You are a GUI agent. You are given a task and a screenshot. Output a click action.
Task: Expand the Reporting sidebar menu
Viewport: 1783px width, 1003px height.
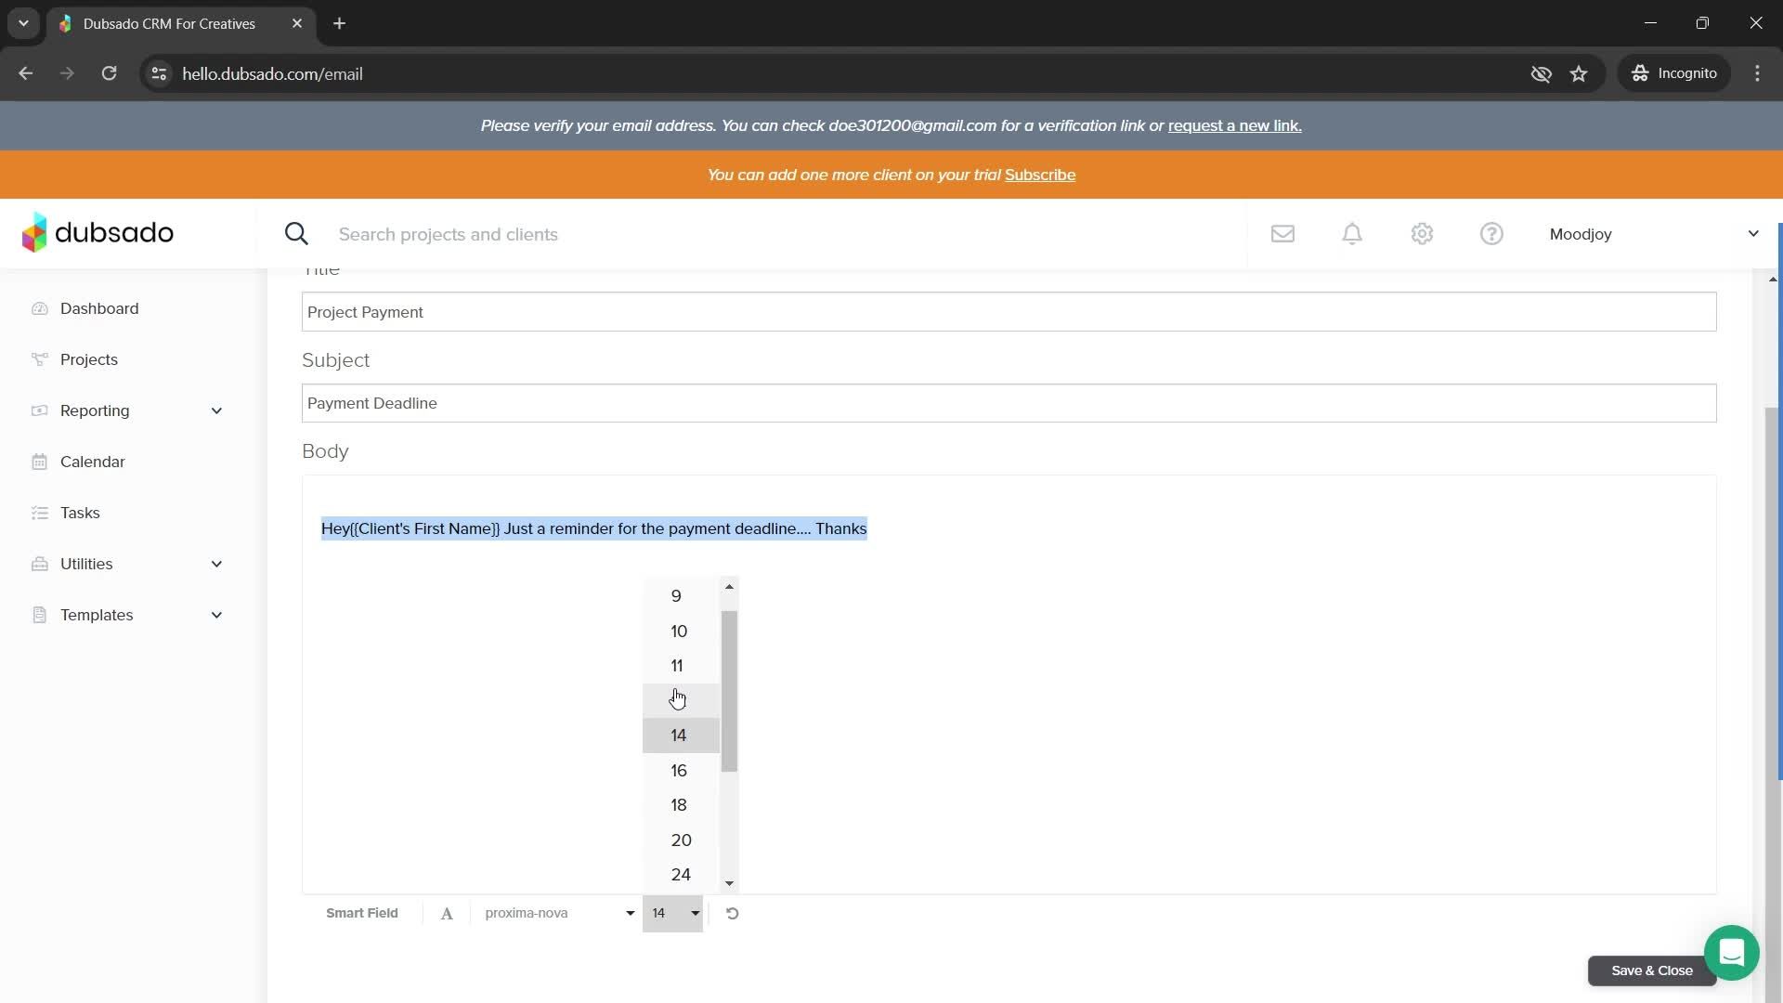tap(127, 410)
